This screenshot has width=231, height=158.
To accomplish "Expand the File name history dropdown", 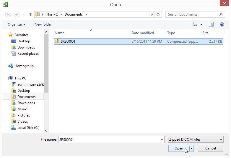I will tap(162, 139).
